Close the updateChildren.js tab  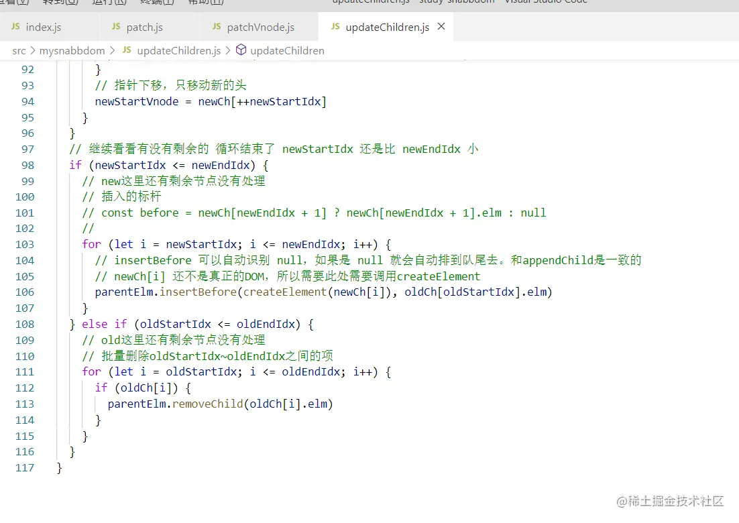click(x=441, y=27)
